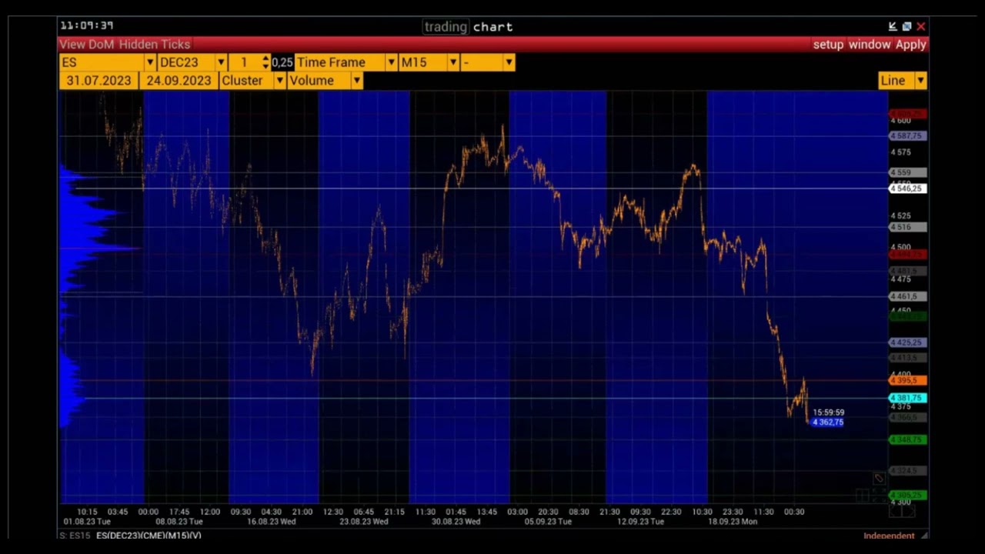Close the trading chart window
985x554 pixels.
(920, 26)
